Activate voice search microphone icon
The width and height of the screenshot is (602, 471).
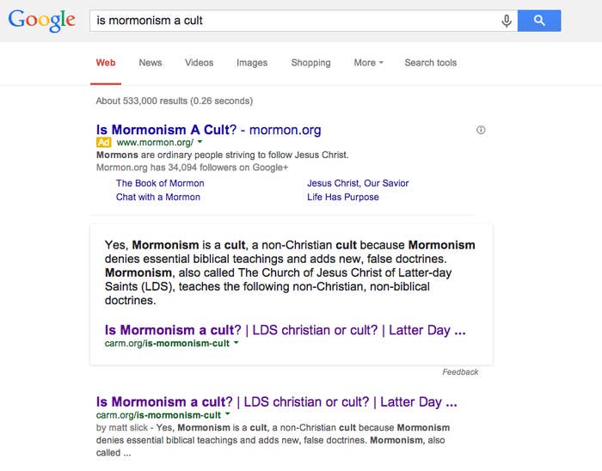tap(507, 21)
